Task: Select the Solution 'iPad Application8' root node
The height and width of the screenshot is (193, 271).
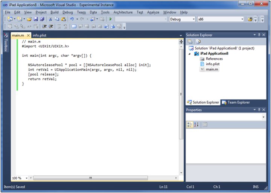Action: click(x=222, y=48)
